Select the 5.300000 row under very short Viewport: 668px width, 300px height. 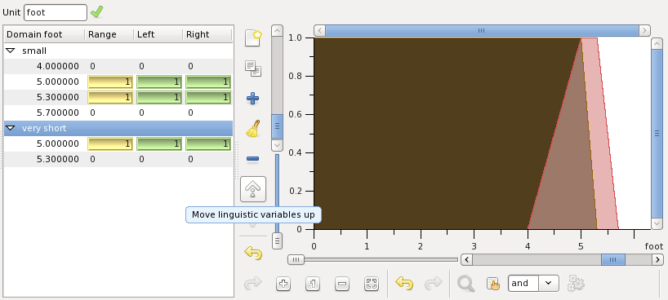[x=118, y=159]
